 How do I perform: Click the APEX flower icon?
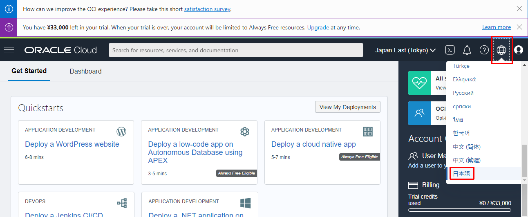point(245,132)
